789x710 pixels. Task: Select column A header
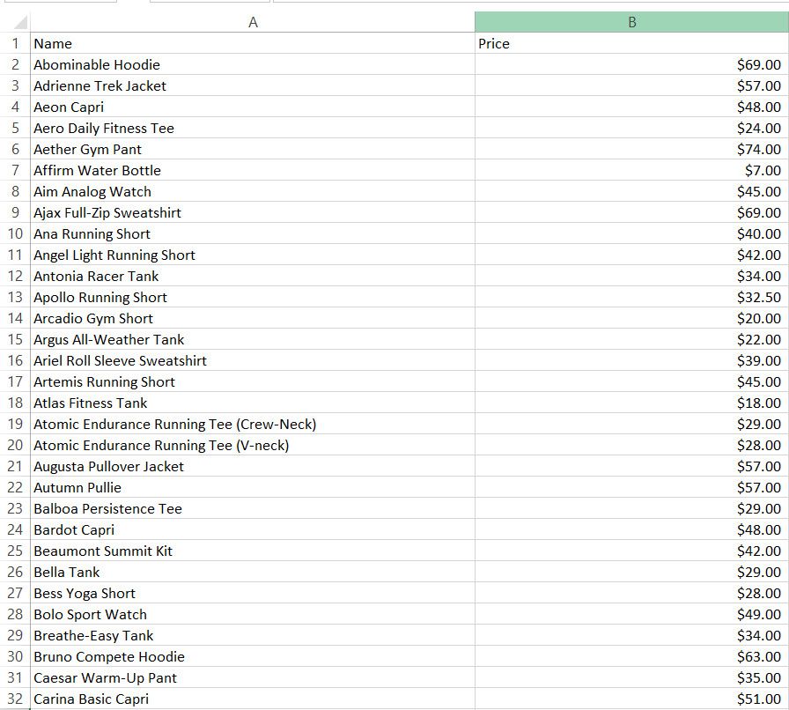(x=253, y=22)
